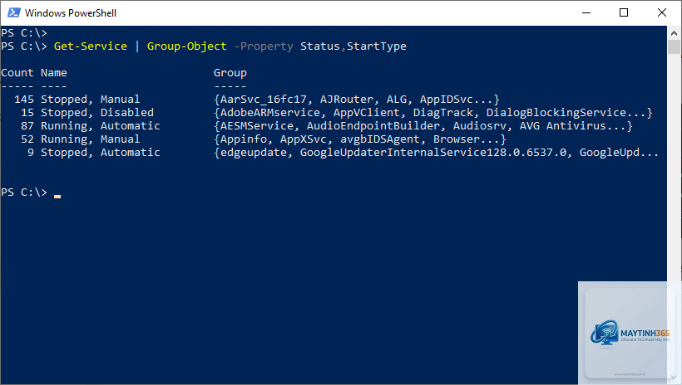
Task: Click the PowerShell icon in title bar
Action: (13, 12)
